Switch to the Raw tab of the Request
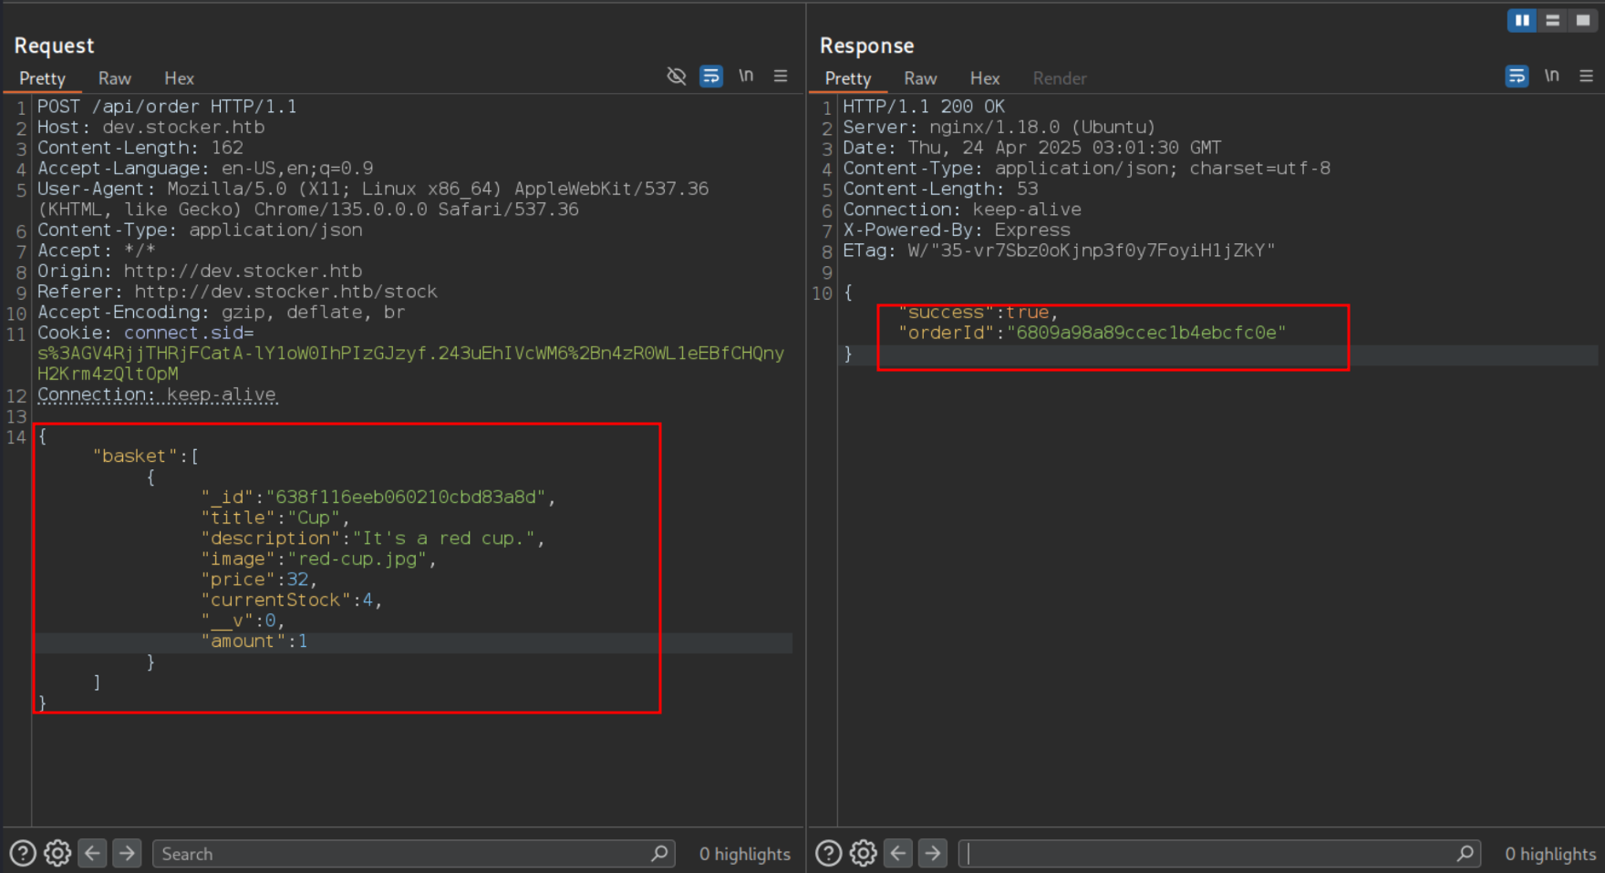 coord(114,78)
